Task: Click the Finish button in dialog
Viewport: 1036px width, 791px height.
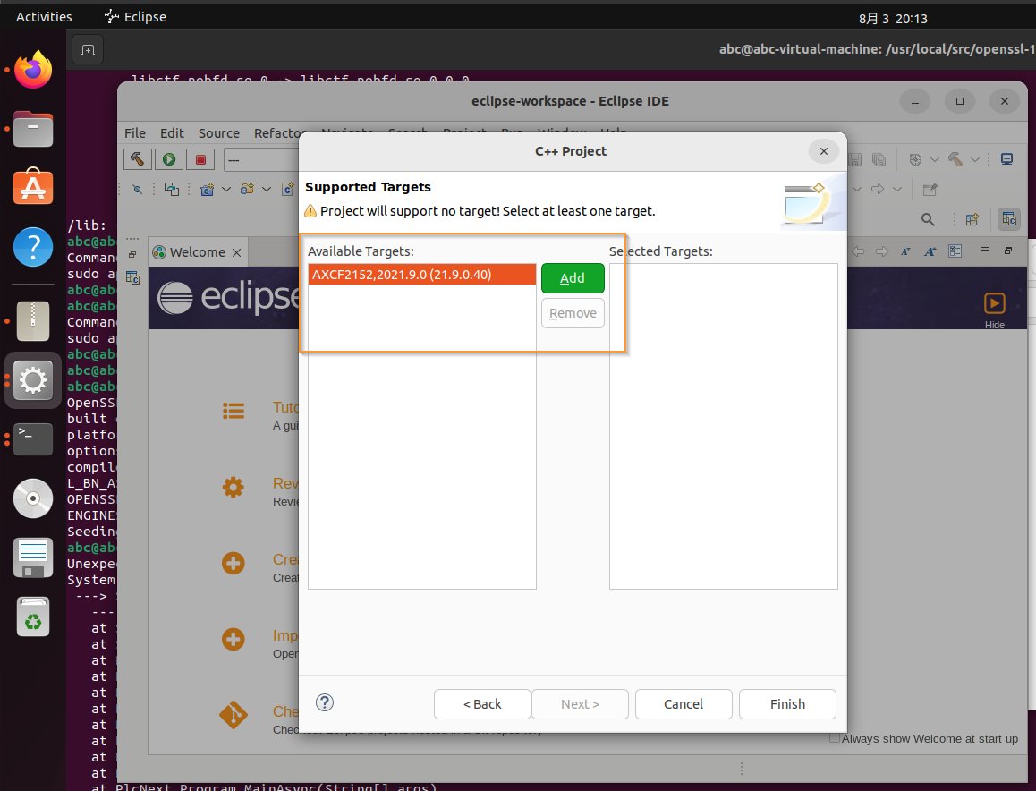Action: (x=787, y=704)
